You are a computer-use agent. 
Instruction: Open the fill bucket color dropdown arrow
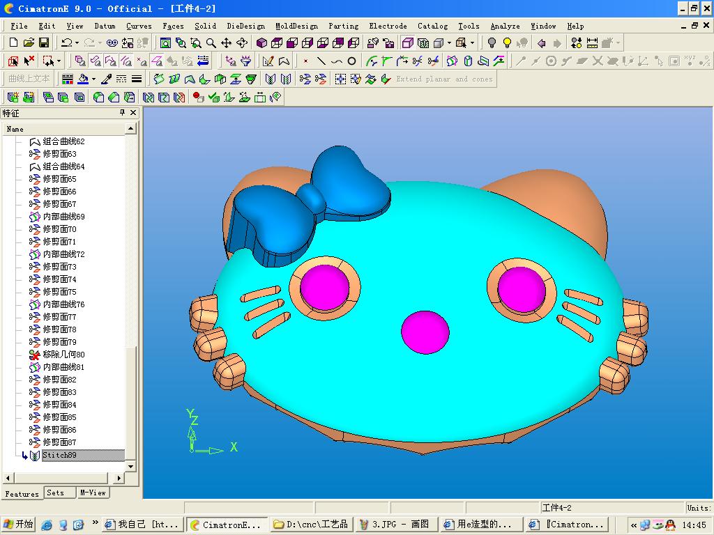coord(94,79)
